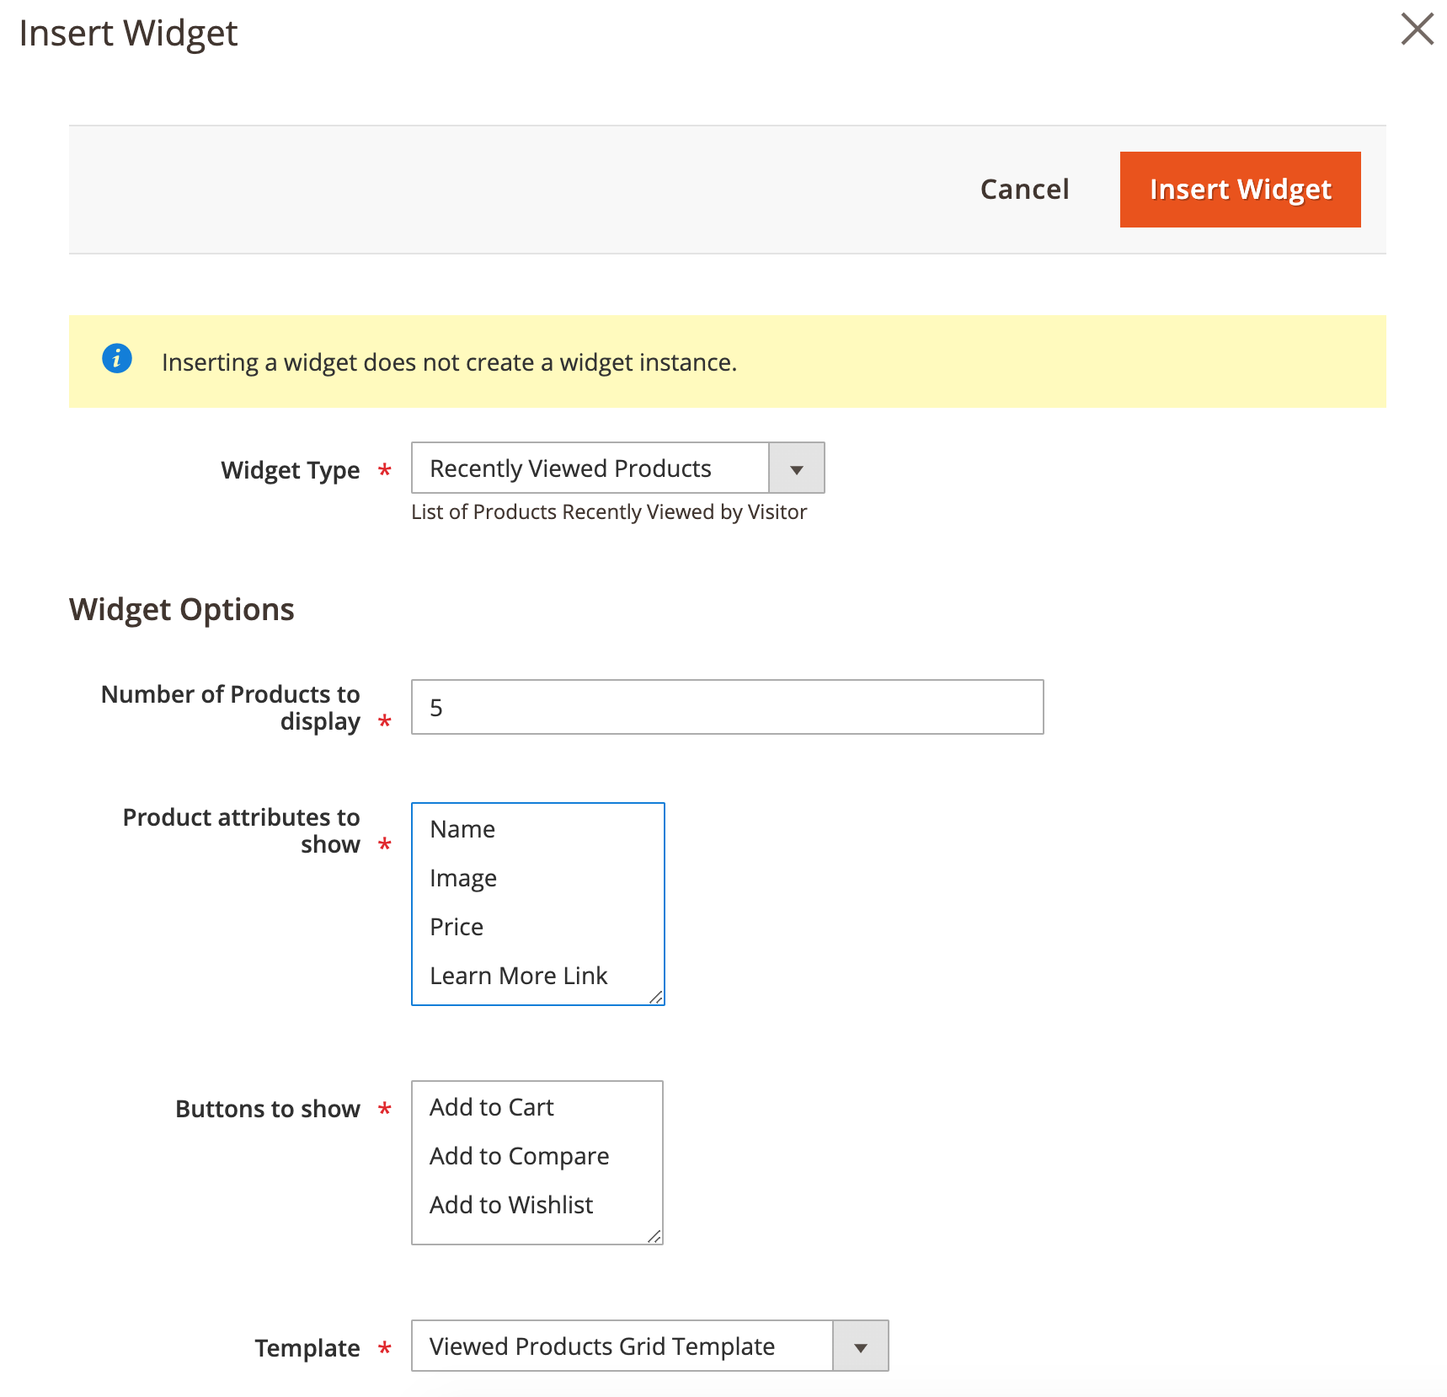This screenshot has width=1447, height=1397.
Task: Select Viewed Products Grid Template field
Action: [622, 1346]
